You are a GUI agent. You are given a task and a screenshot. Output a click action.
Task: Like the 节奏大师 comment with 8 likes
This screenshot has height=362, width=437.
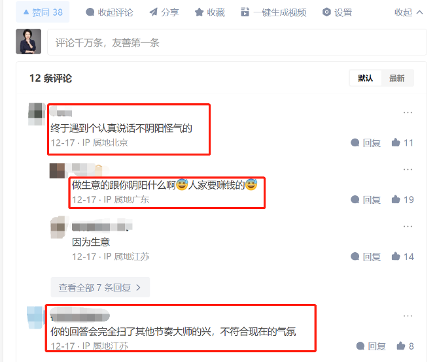coord(405,346)
